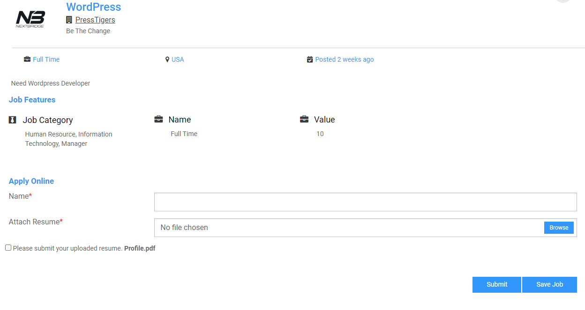
Task: Select the Full Time job type link
Action: [x=46, y=59]
